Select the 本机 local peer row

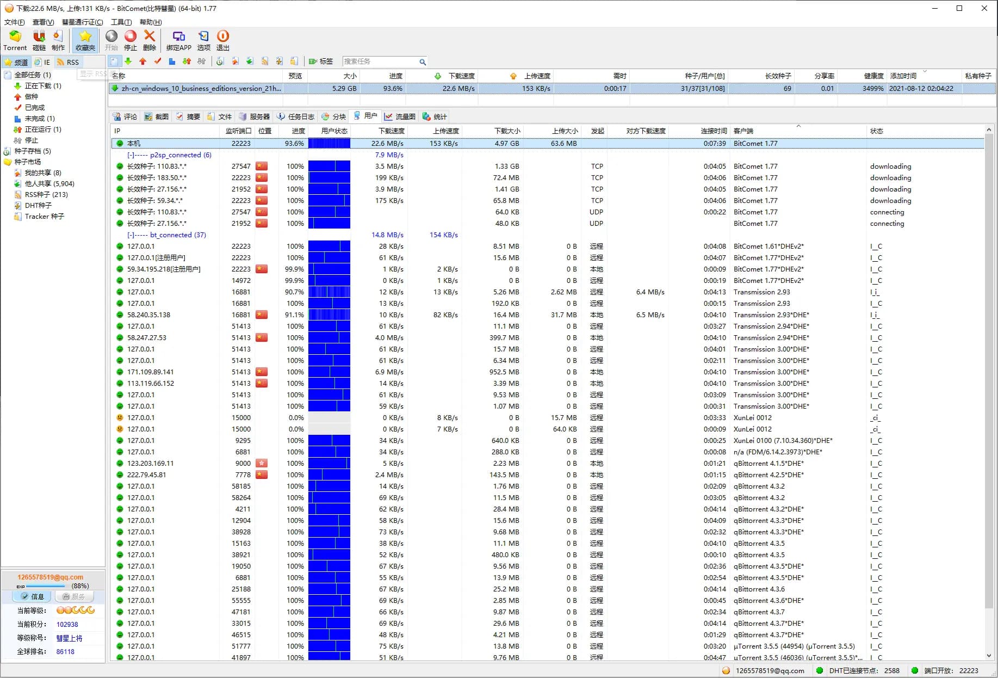click(548, 144)
